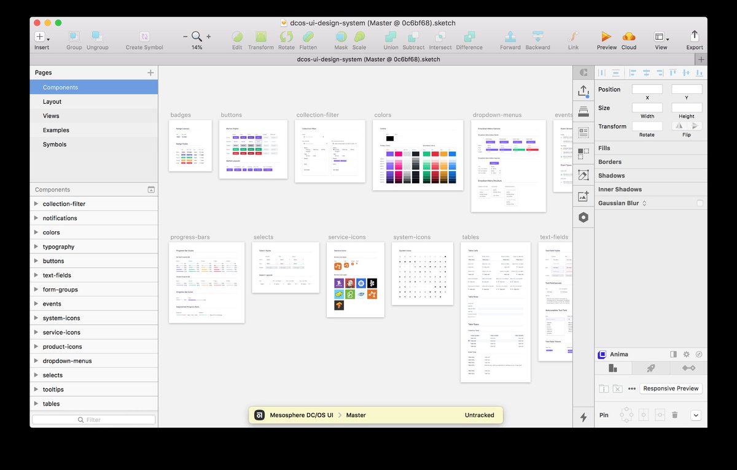Open Anima settings gear

pyautogui.click(x=687, y=354)
